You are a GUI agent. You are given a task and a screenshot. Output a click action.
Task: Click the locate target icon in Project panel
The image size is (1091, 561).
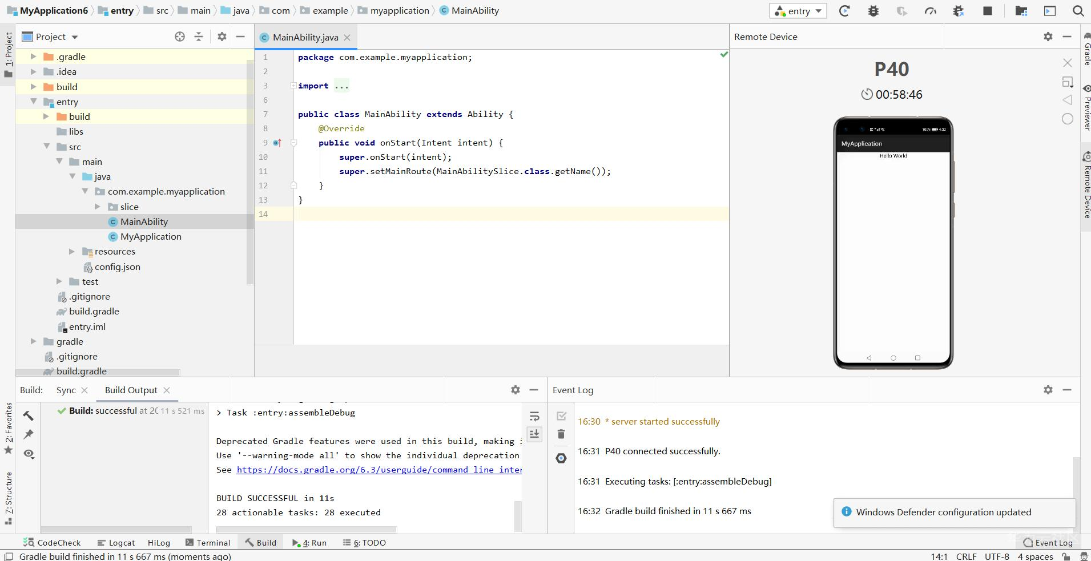[x=180, y=37]
